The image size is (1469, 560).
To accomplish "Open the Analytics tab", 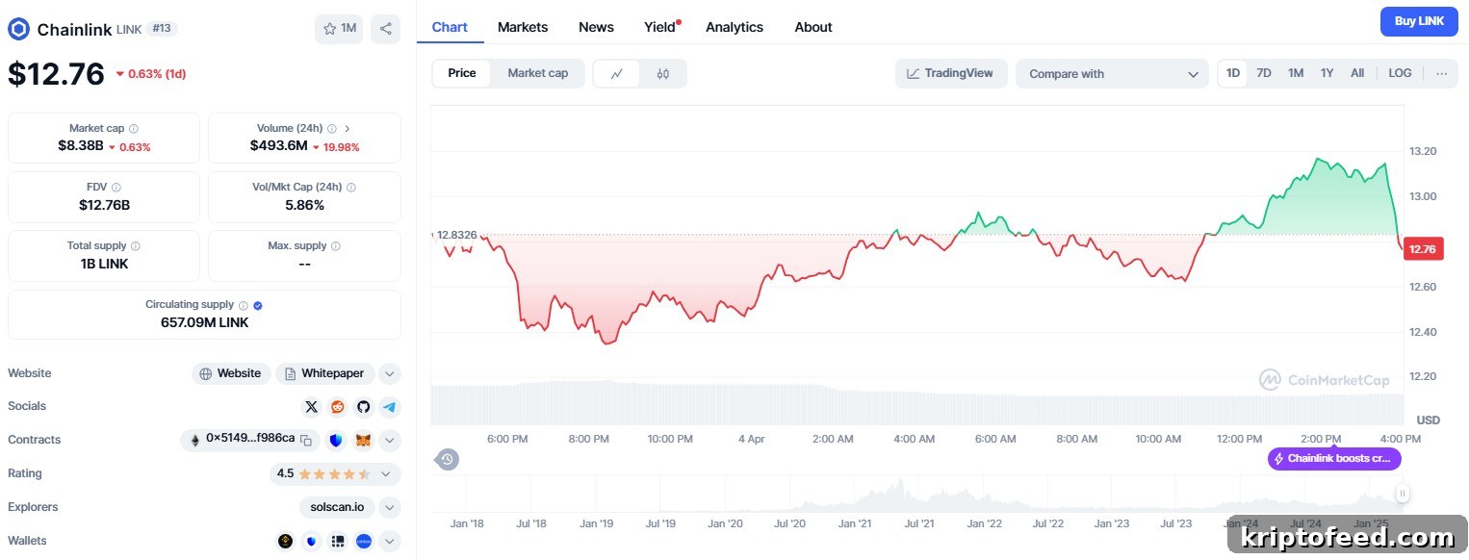I will click(x=734, y=27).
